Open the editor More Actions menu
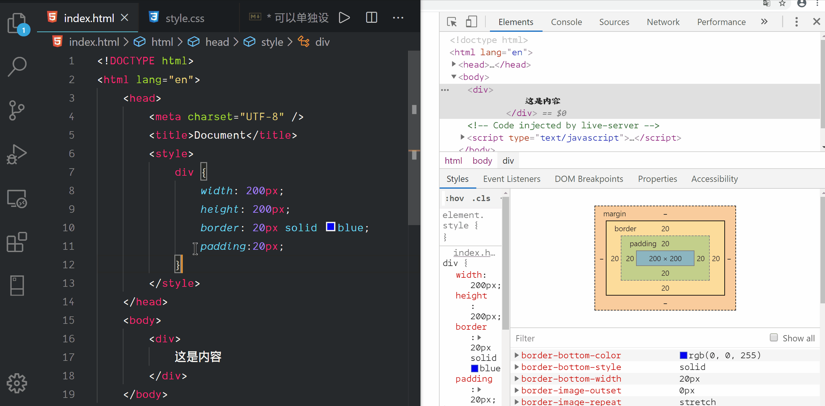825x406 pixels. (x=398, y=18)
